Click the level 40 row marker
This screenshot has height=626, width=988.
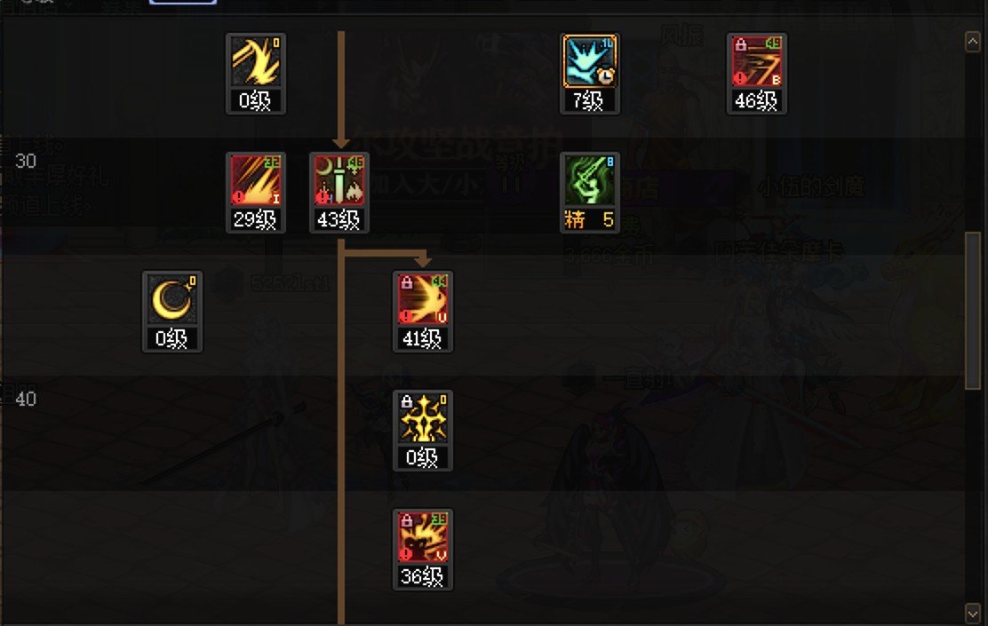pyautogui.click(x=26, y=399)
